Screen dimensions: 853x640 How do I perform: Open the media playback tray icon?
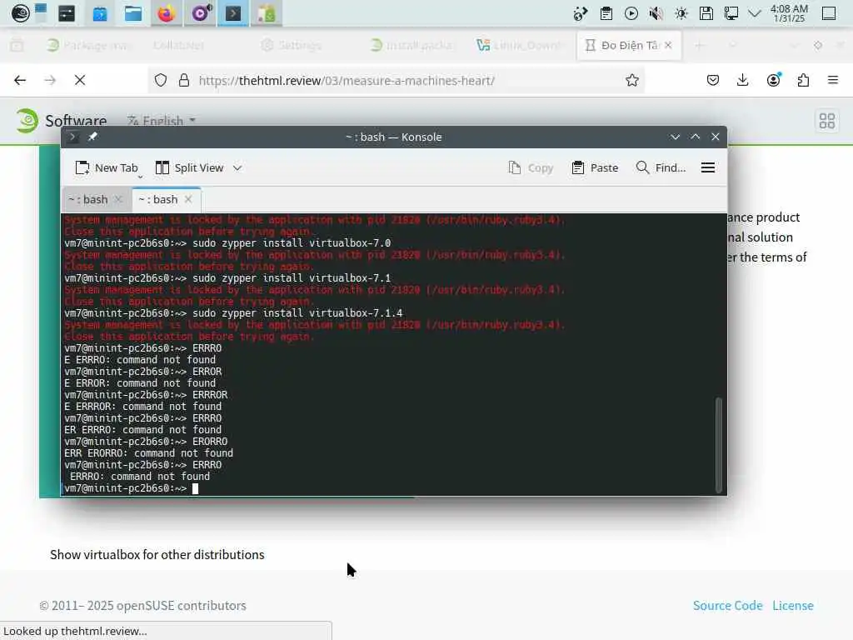click(x=631, y=13)
